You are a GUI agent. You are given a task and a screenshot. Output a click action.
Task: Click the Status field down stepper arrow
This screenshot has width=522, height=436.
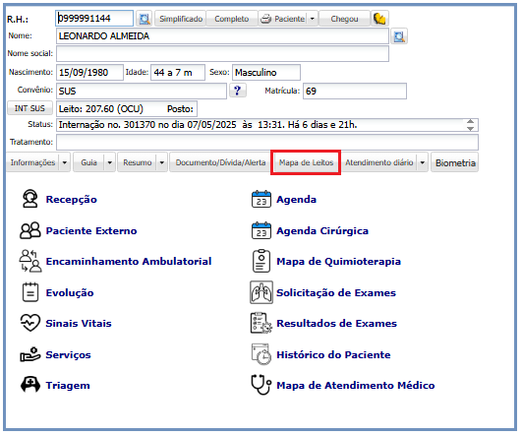pyautogui.click(x=471, y=129)
